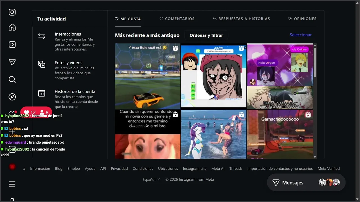The height and width of the screenshot is (202, 360).
Task: Open the 'Cuando sin querer confundo' meme reel
Action: click(148, 134)
